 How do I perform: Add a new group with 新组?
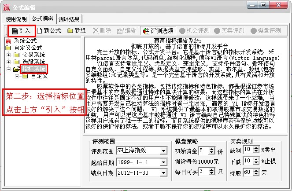pyautogui.click(x=76, y=31)
